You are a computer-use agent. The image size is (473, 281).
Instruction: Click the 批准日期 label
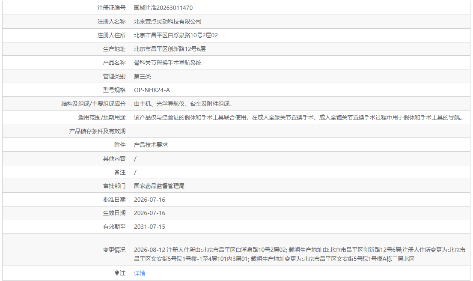click(x=114, y=200)
